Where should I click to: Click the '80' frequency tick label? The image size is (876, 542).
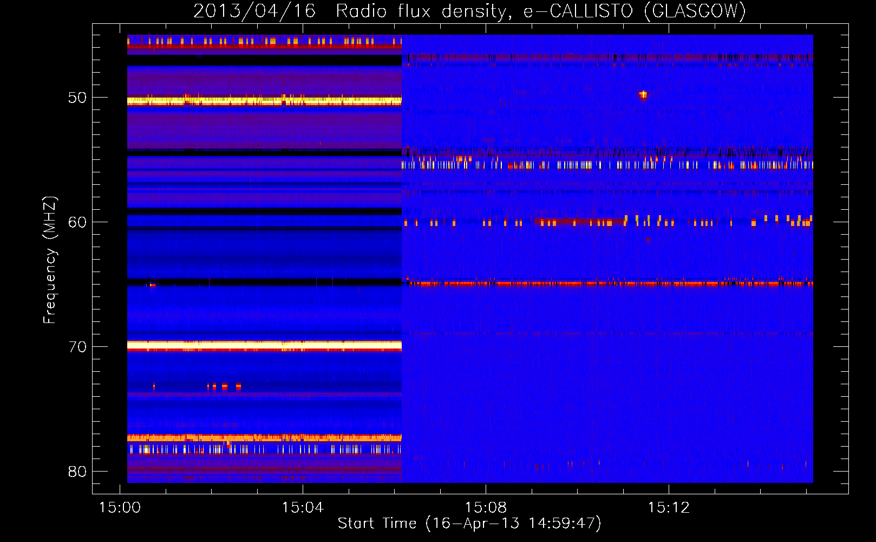77,472
